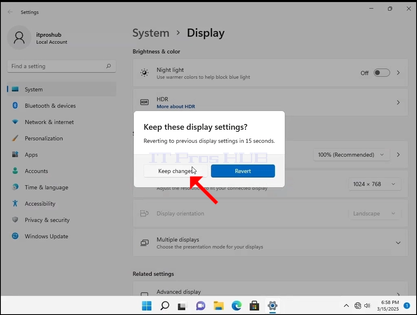Click the search magnifier in Find a setting
This screenshot has height=315, width=417.
[x=109, y=66]
